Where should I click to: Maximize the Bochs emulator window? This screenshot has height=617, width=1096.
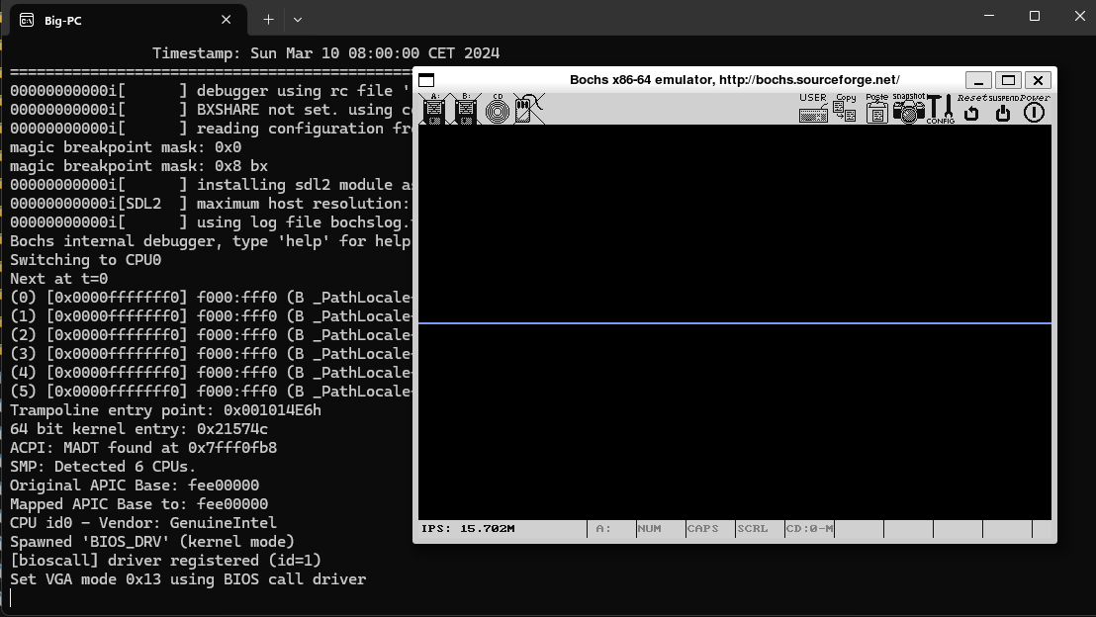pyautogui.click(x=1008, y=80)
